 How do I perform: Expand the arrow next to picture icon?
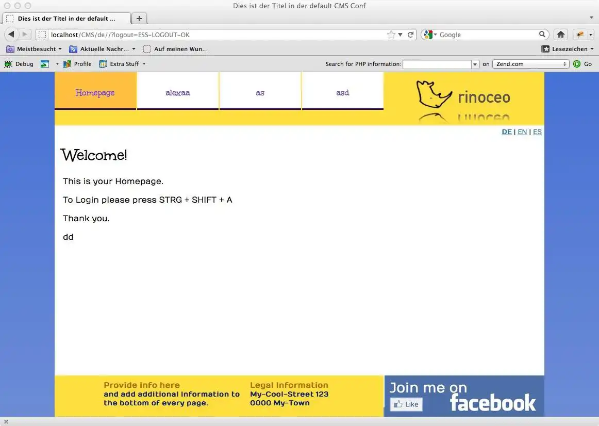click(57, 64)
